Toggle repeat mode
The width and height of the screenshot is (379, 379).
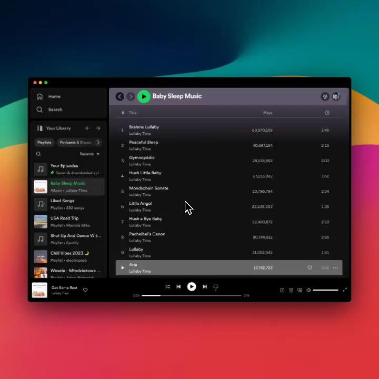click(x=216, y=287)
